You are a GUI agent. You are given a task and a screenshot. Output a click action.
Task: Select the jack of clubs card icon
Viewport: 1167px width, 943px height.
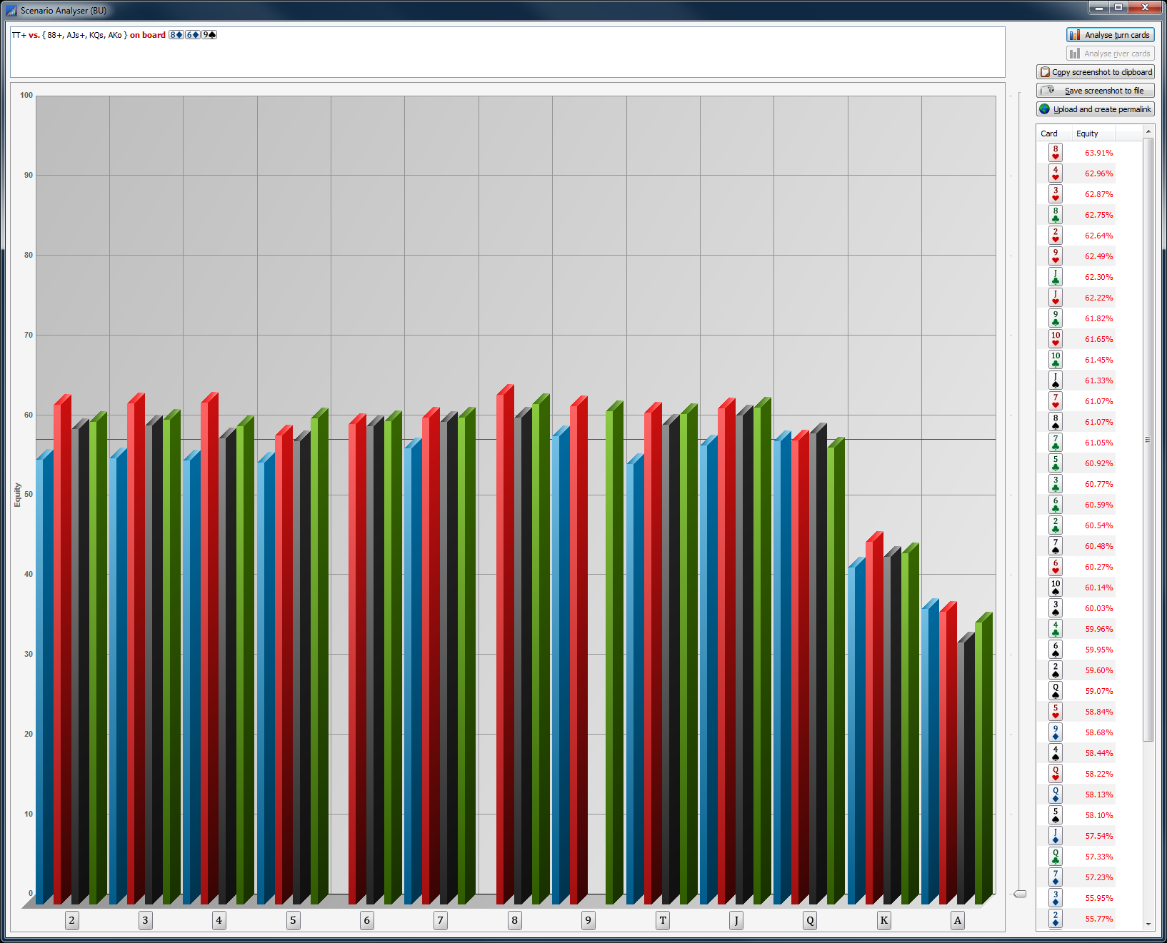pyautogui.click(x=1055, y=277)
